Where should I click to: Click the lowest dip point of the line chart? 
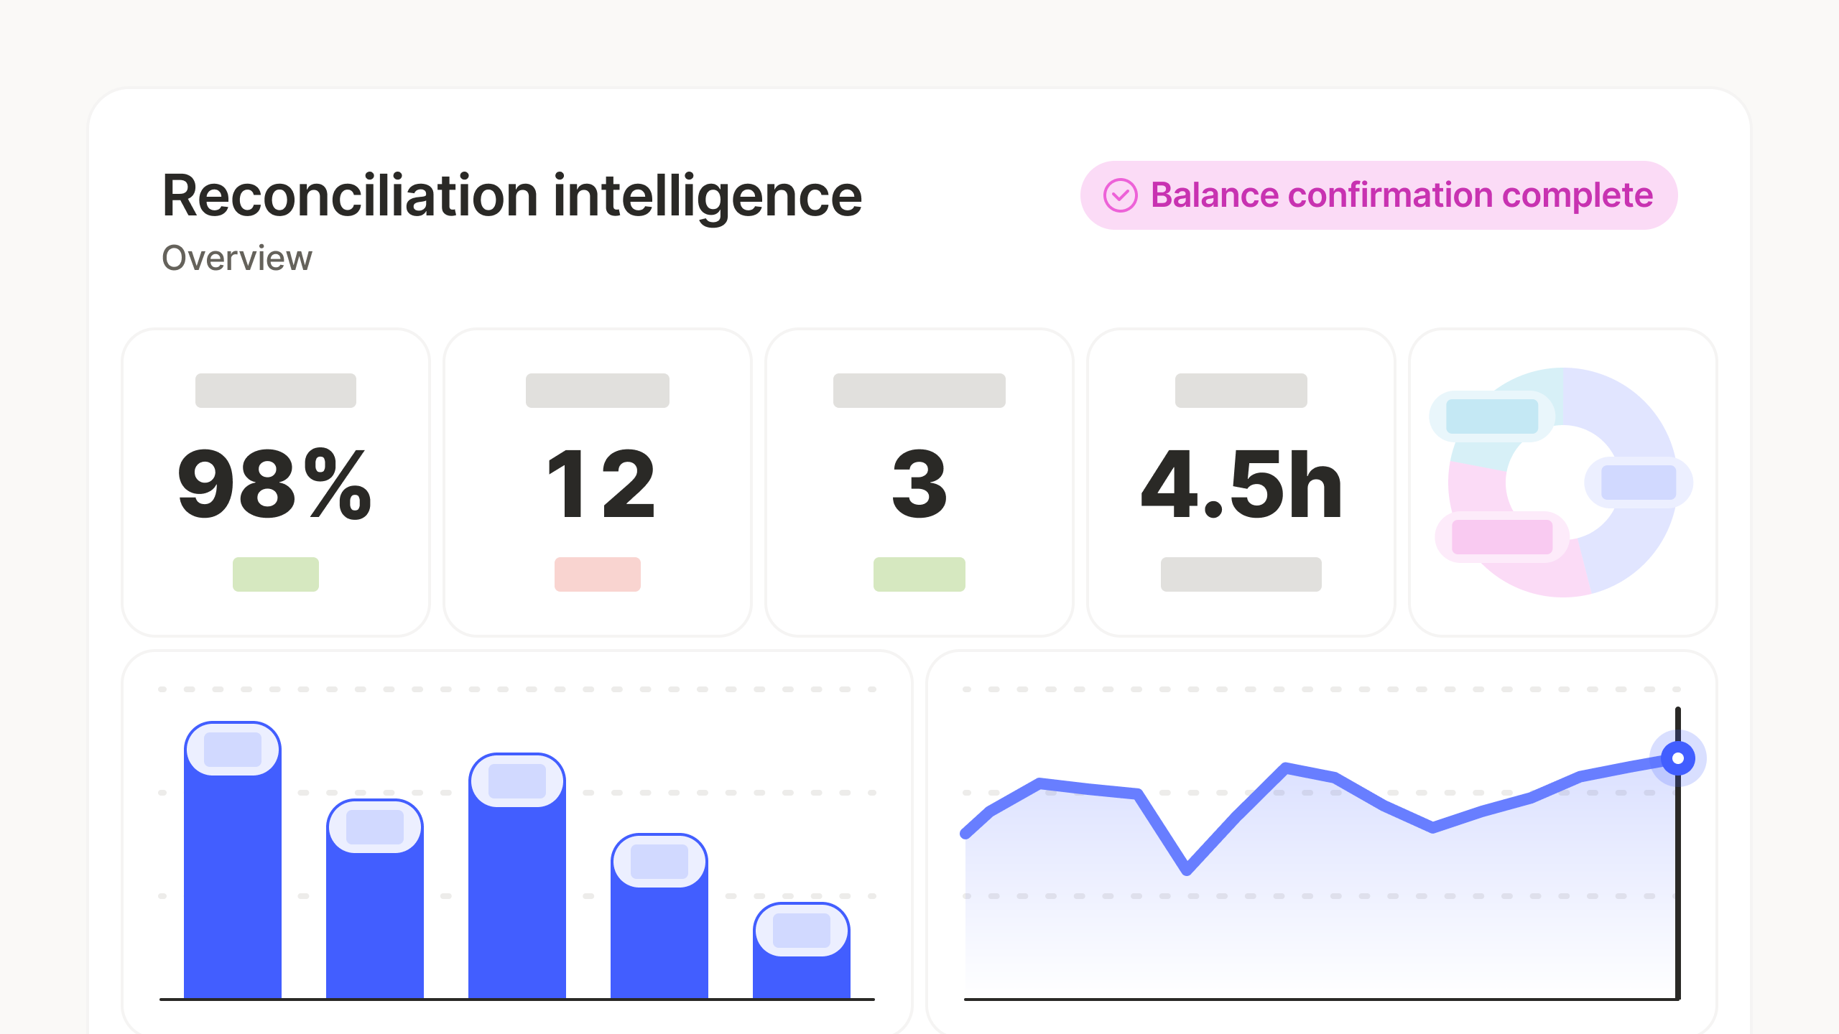[x=1187, y=871]
